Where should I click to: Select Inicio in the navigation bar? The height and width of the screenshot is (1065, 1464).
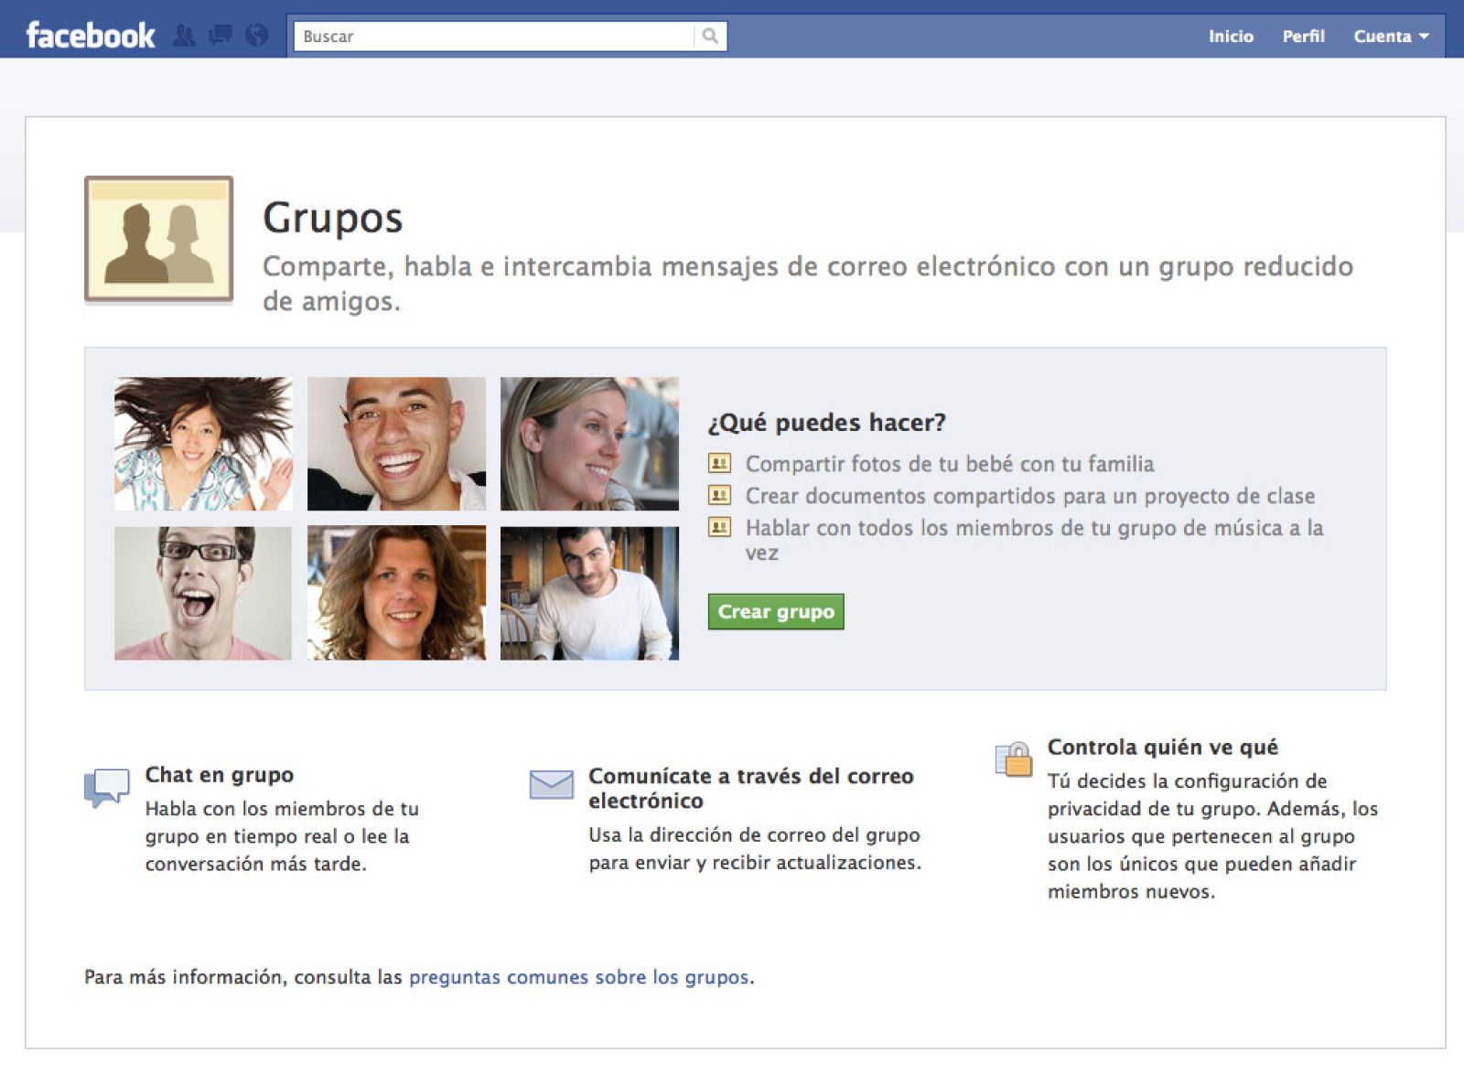pos(1231,37)
